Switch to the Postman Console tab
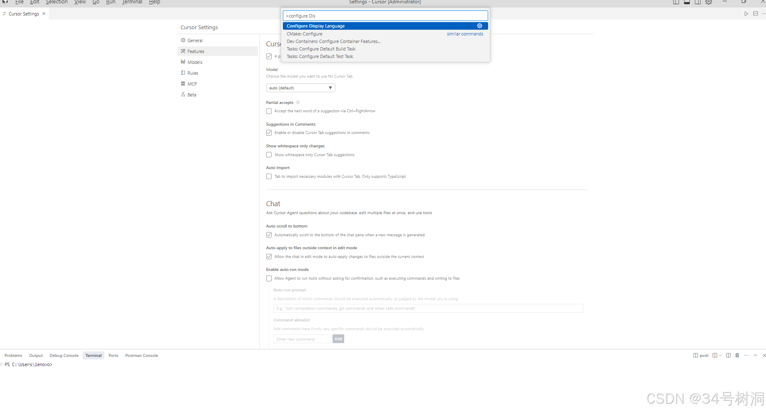 pos(141,356)
